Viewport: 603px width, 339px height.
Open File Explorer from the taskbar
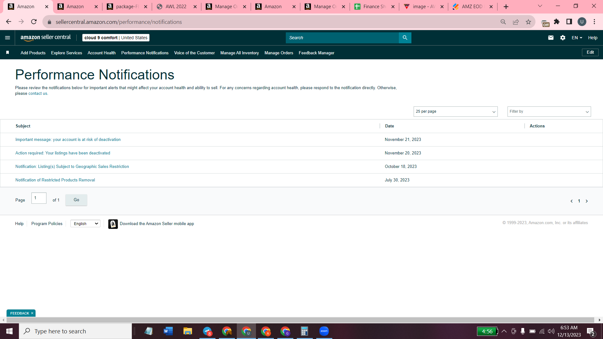(x=187, y=331)
